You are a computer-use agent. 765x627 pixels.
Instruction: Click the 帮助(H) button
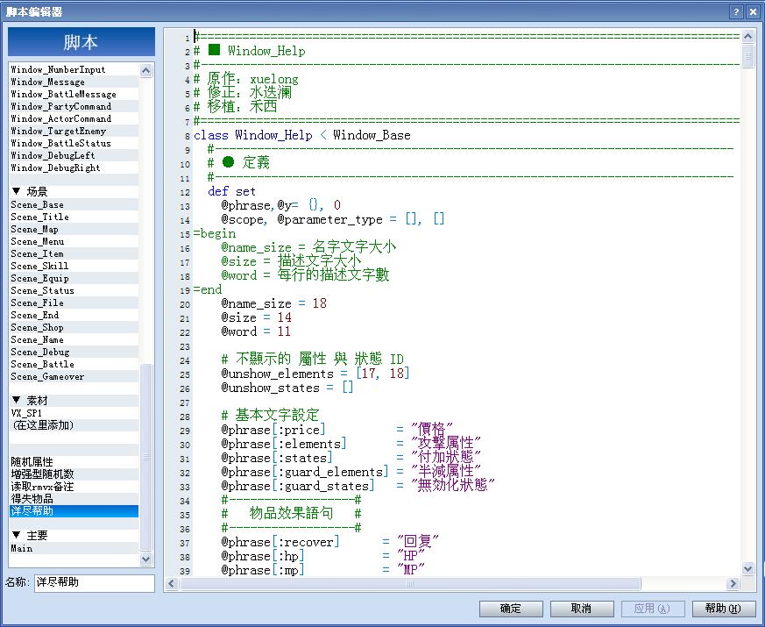pyautogui.click(x=724, y=609)
